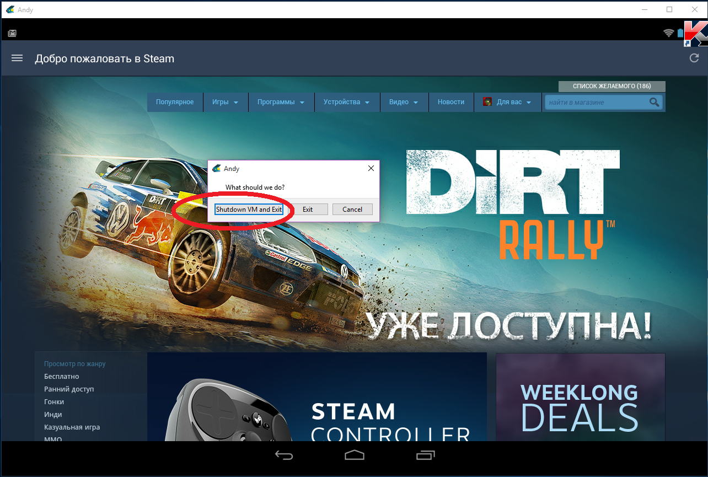Minimize the Andy emulator window
This screenshot has height=477, width=708.
[645, 9]
